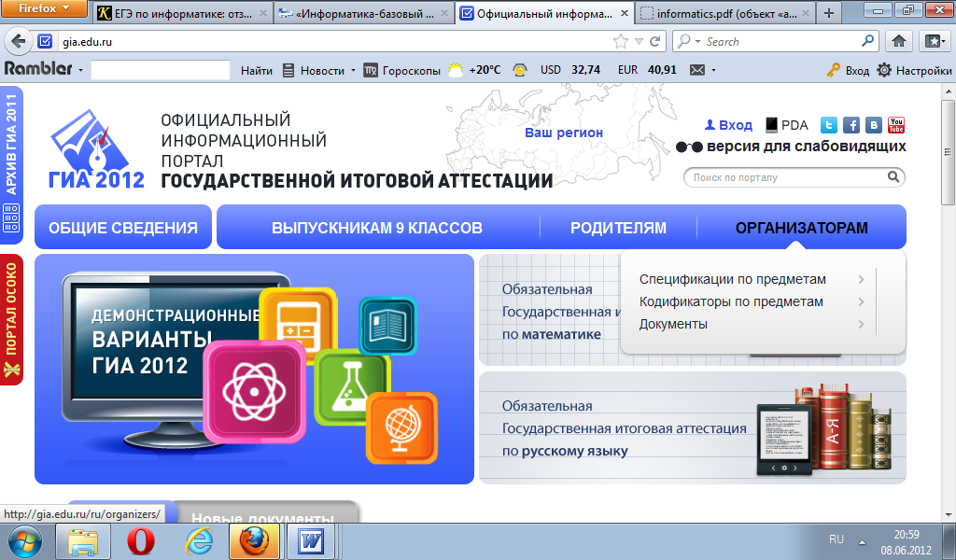Expand Спецификации по предметам submenu arrow
This screenshot has width=956, height=560.
tap(861, 279)
